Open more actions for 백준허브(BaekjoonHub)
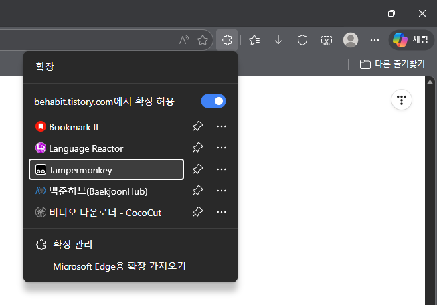Image resolution: width=437 pixels, height=305 pixels. point(222,191)
